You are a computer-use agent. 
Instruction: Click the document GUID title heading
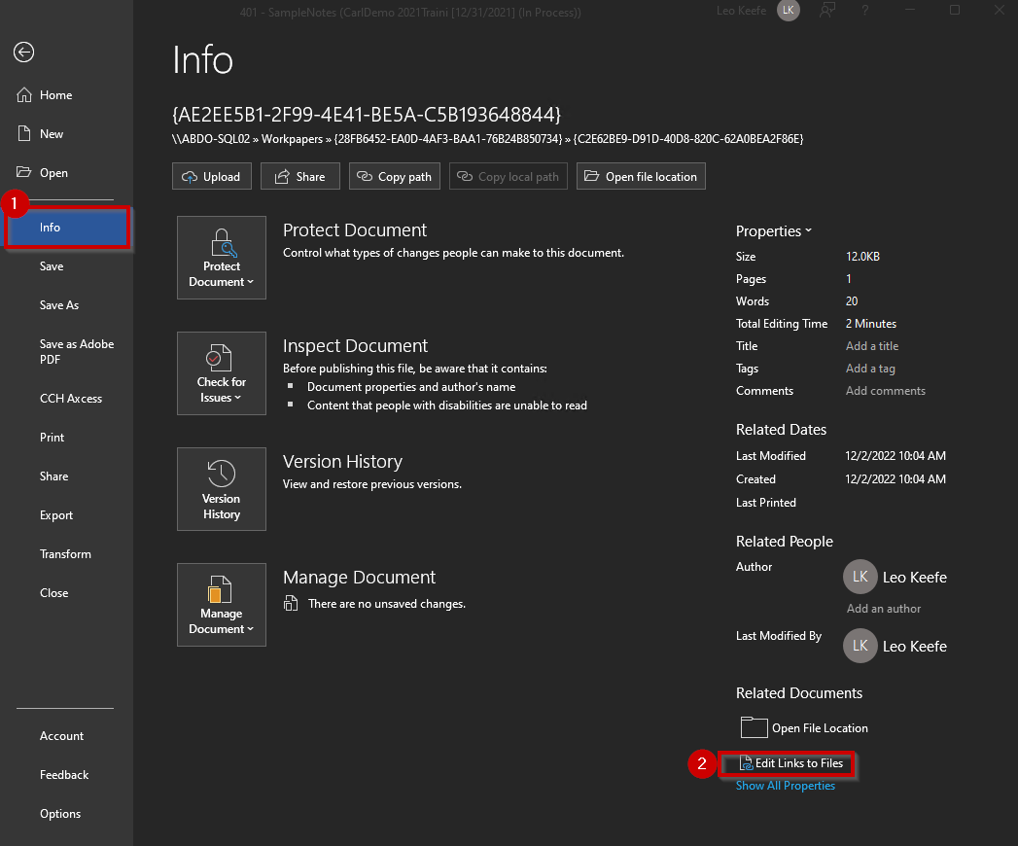coord(367,115)
